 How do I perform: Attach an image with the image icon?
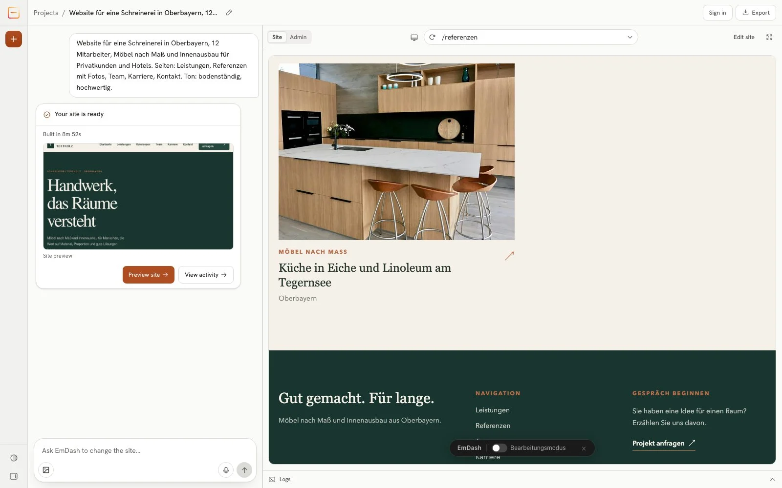coord(46,470)
